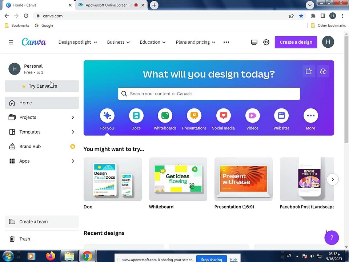Click the search your content field
The height and width of the screenshot is (262, 349).
click(x=209, y=94)
